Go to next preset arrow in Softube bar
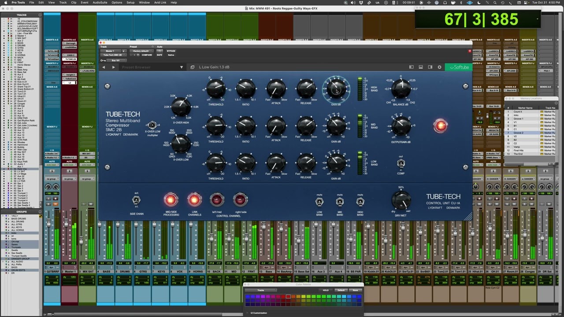Image resolution: width=564 pixels, height=317 pixels. coord(114,67)
